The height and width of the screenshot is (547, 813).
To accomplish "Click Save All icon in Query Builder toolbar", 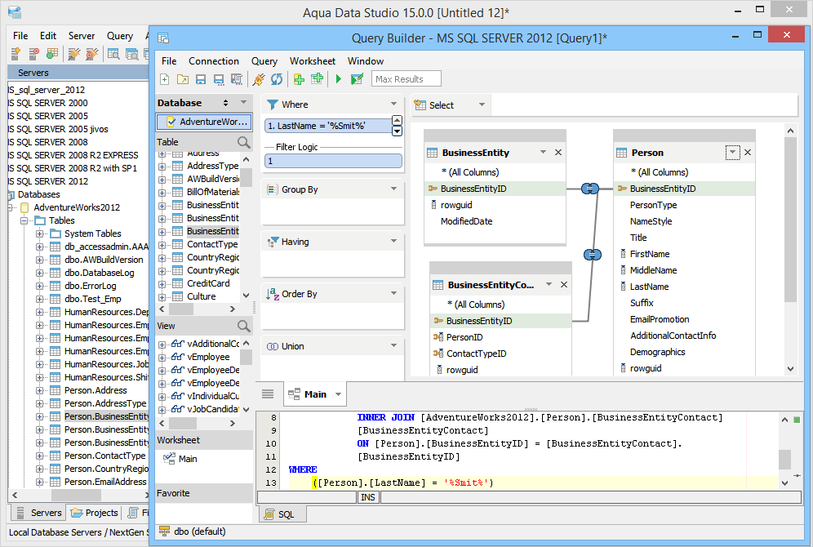I will point(237,79).
